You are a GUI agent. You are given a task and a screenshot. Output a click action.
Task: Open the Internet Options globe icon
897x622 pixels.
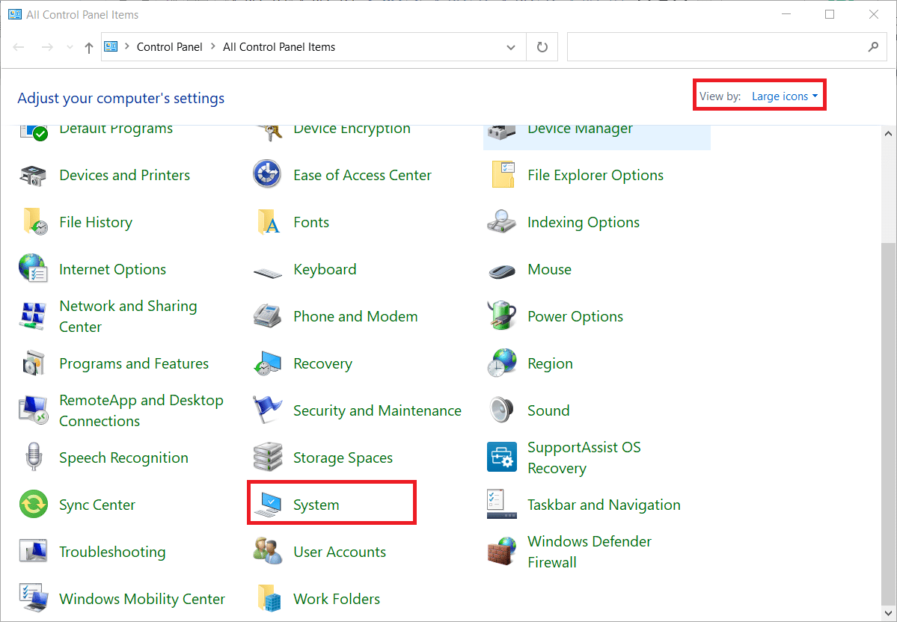(x=33, y=269)
